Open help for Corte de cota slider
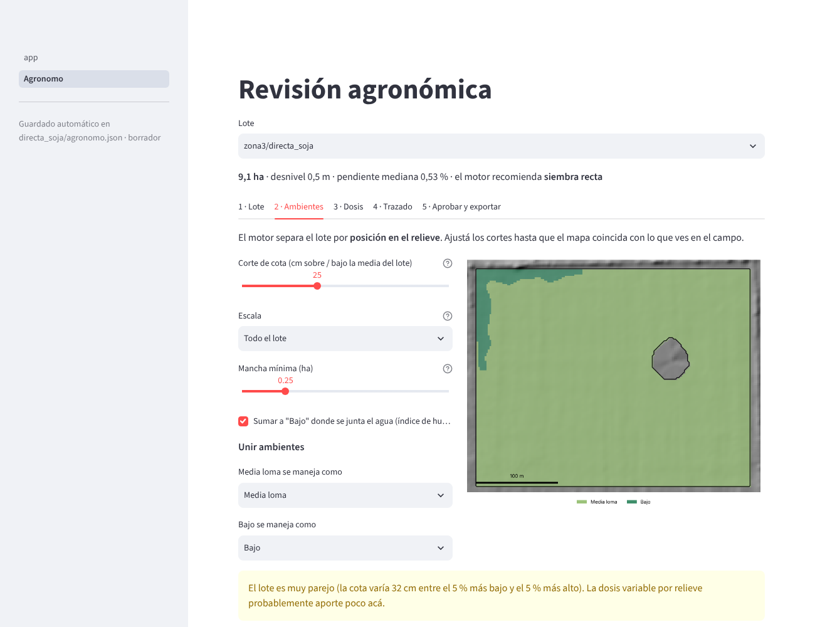 click(x=448, y=263)
